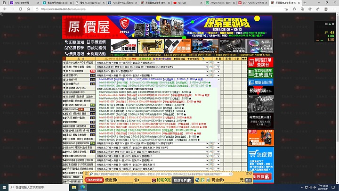Image resolution: width=339 pixels, height=191 pixels.
Task: Click the hamburger menu icon left of search
Action: 86,174
